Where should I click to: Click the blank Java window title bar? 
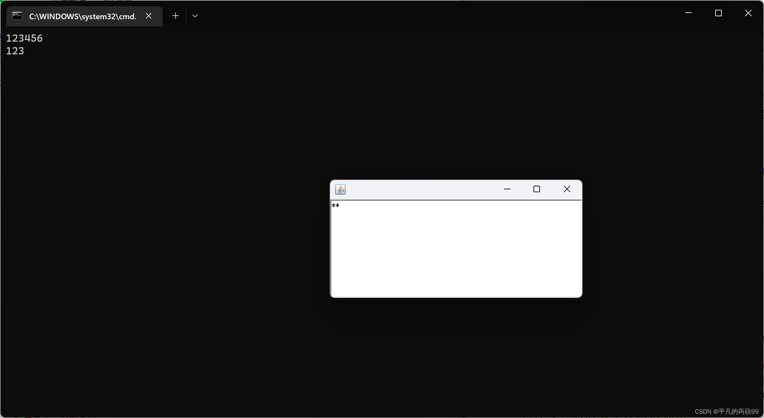tap(423, 189)
